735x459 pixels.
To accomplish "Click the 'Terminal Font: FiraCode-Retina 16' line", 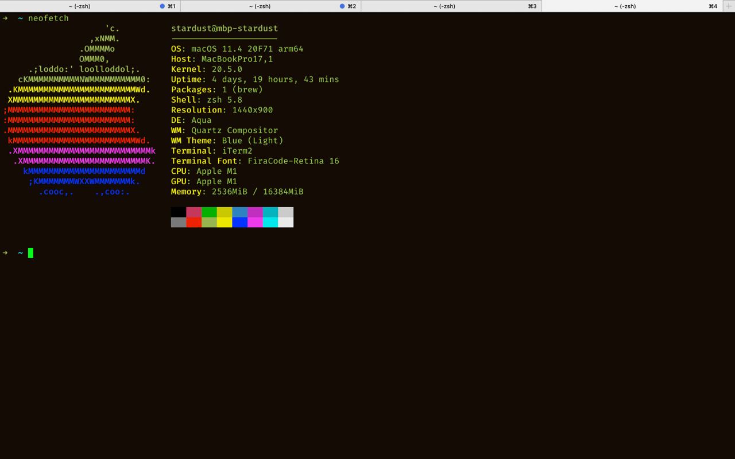I will 255,161.
